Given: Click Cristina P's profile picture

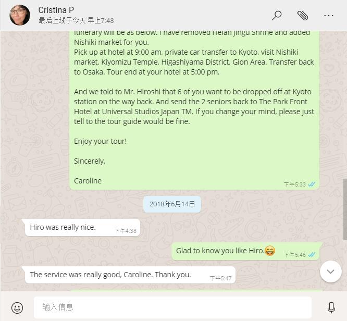Looking at the screenshot, I should click(20, 15).
